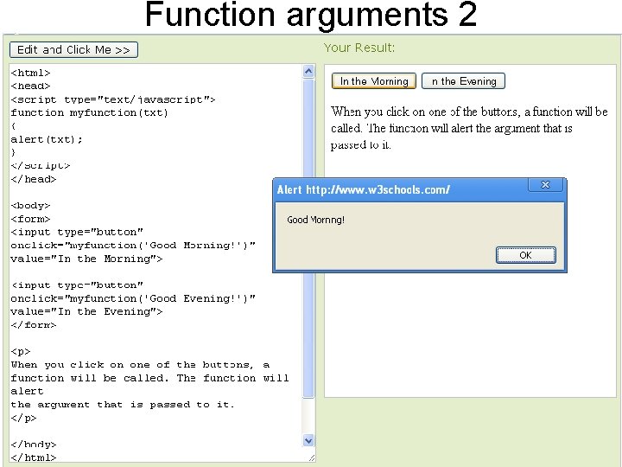The image size is (622, 467).
Task: Click the 'alert(txt);' code line
Action: pyautogui.click(x=47, y=139)
